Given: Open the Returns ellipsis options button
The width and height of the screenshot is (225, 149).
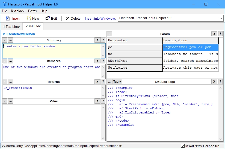Looking at the screenshot, I should tap(10, 82).
